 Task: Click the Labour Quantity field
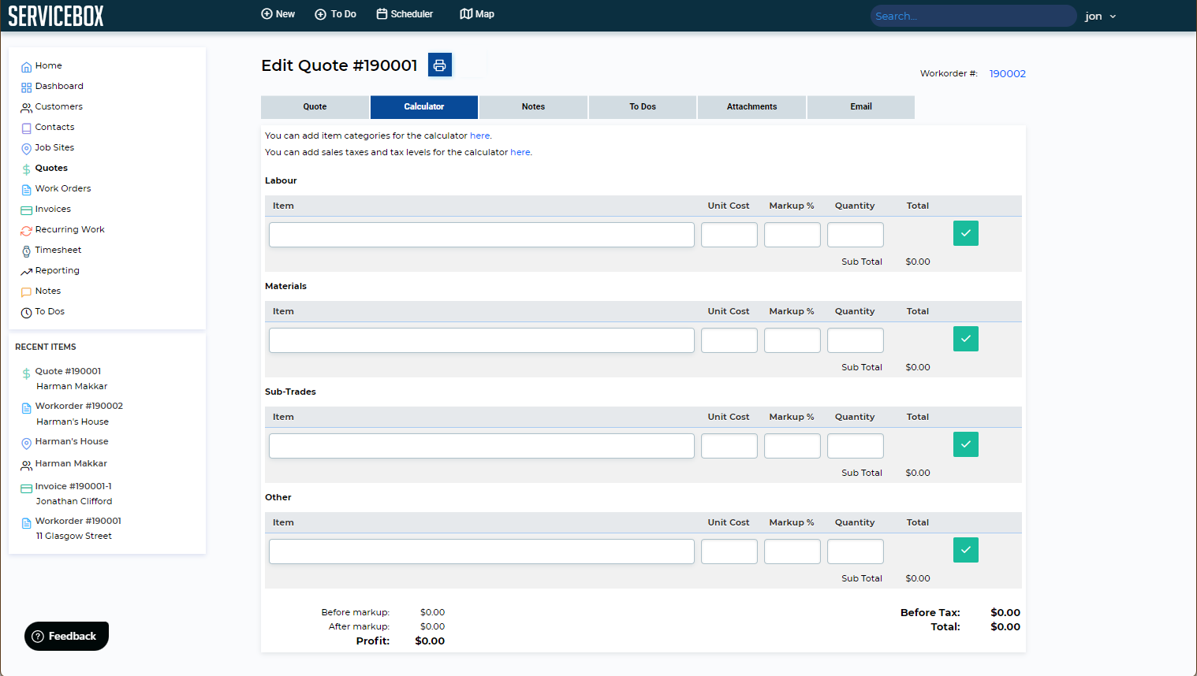(856, 235)
